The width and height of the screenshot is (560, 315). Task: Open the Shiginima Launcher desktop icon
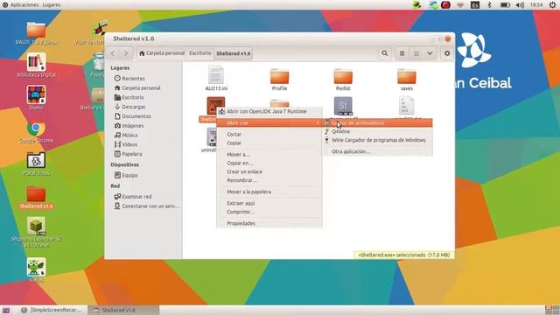(x=36, y=226)
